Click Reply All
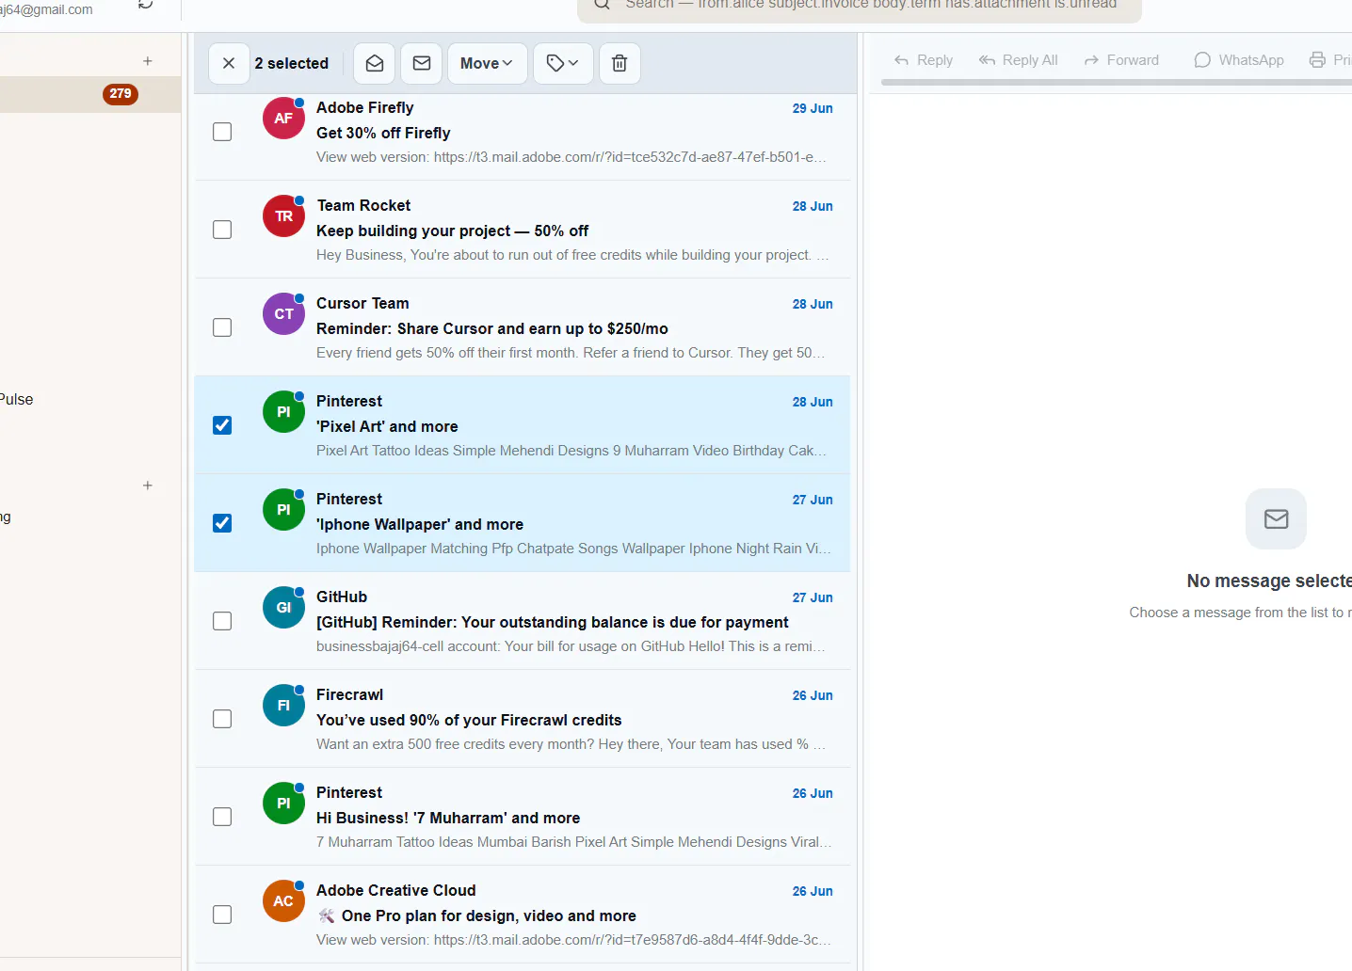Screen dimensions: 1352x971 1019,60
